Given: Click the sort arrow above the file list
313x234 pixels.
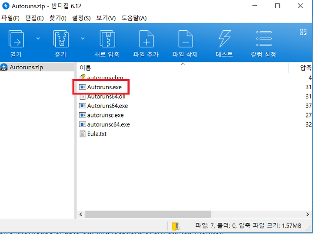Looking at the screenshot, I should 183,64.
